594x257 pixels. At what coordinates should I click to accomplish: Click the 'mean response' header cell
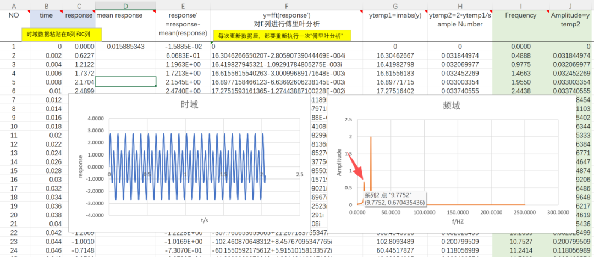(125, 26)
